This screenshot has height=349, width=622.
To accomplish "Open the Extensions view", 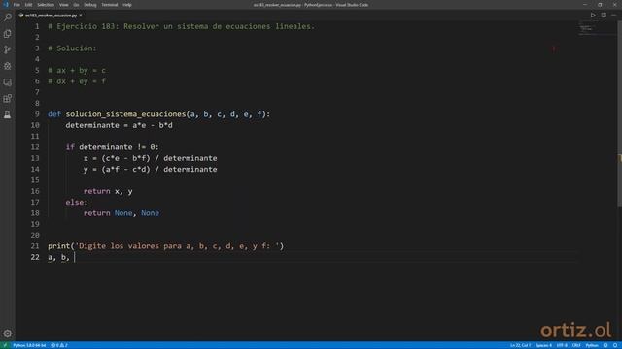I will [7, 99].
